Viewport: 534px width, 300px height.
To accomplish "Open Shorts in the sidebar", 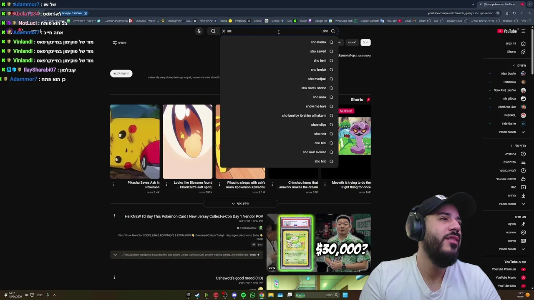I will coord(516,52).
